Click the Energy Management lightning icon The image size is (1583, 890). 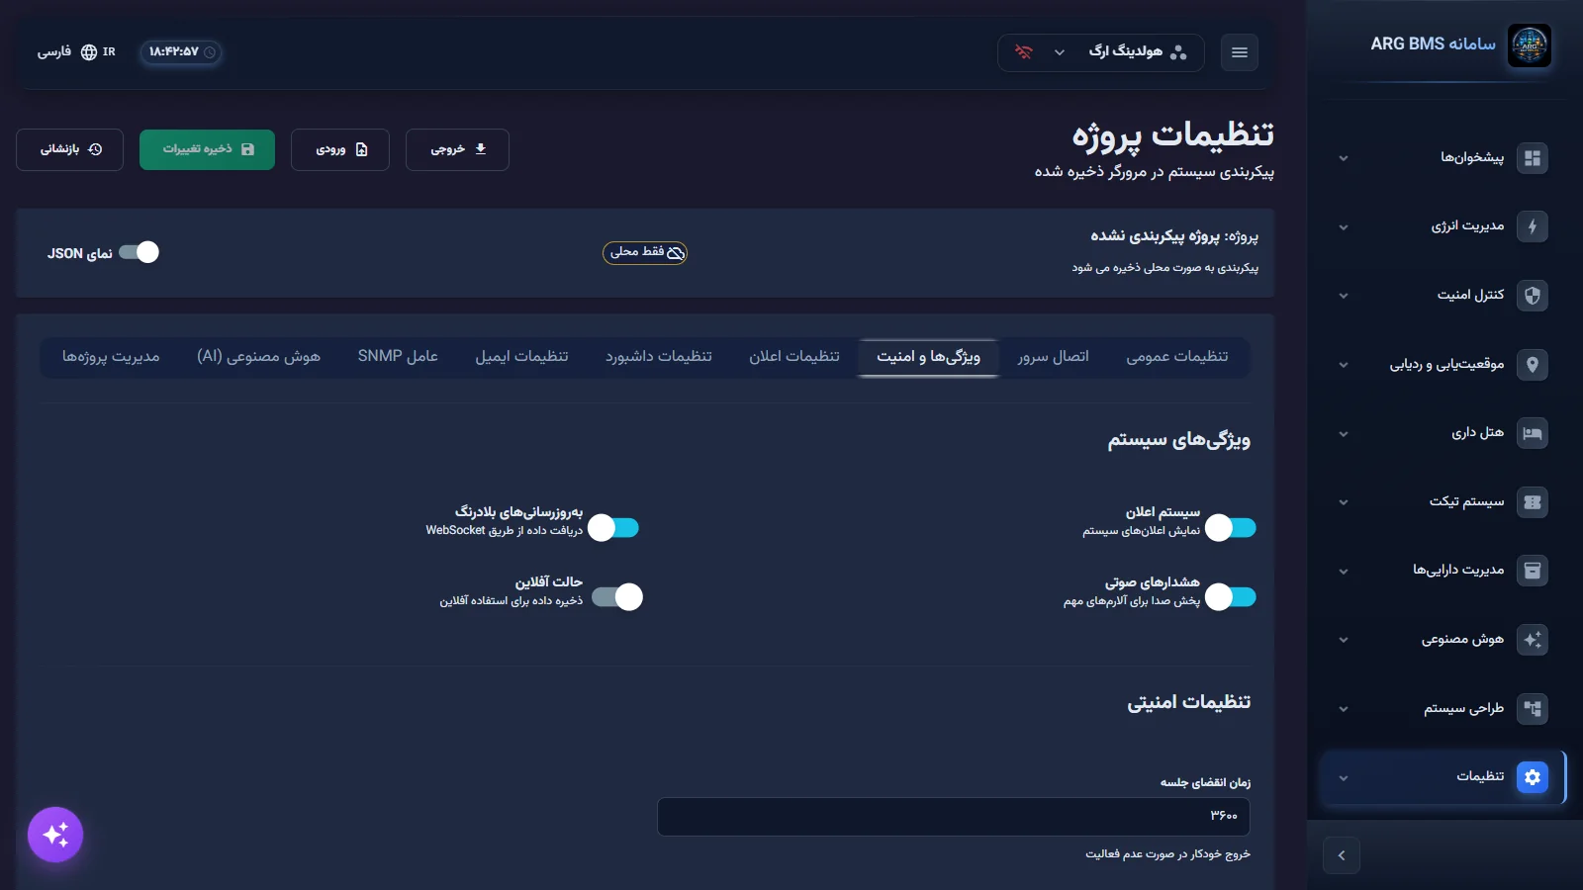click(x=1532, y=226)
